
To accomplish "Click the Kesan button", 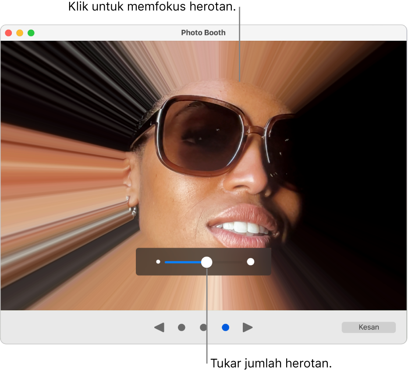I will pyautogui.click(x=369, y=327).
